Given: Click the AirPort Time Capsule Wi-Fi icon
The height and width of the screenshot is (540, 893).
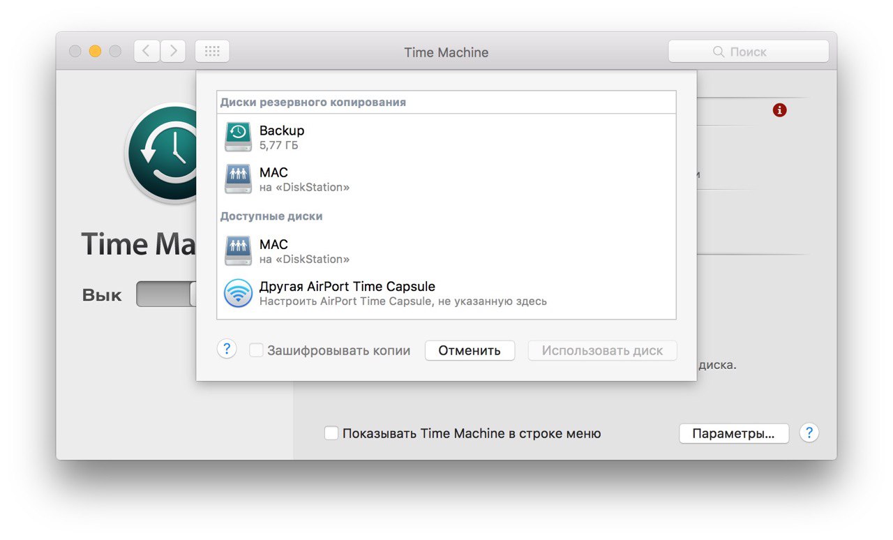Looking at the screenshot, I should point(238,293).
